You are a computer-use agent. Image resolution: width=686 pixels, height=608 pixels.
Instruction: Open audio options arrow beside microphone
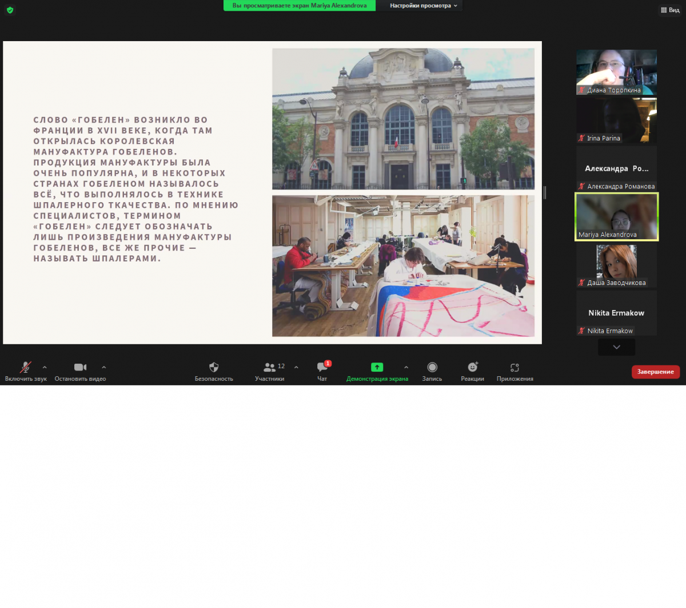pyautogui.click(x=45, y=367)
